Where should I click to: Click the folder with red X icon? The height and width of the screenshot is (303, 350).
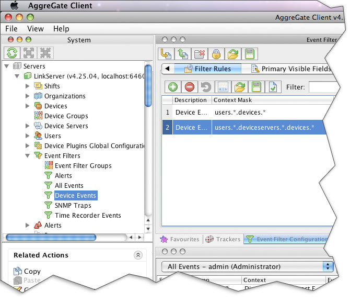click(x=200, y=54)
